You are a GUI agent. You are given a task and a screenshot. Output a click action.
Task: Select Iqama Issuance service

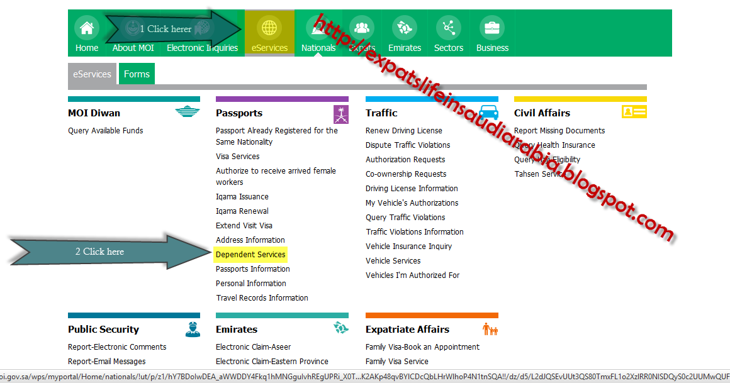click(x=242, y=197)
